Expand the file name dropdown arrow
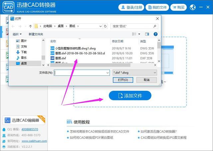213x151 pixels. tap(107, 73)
